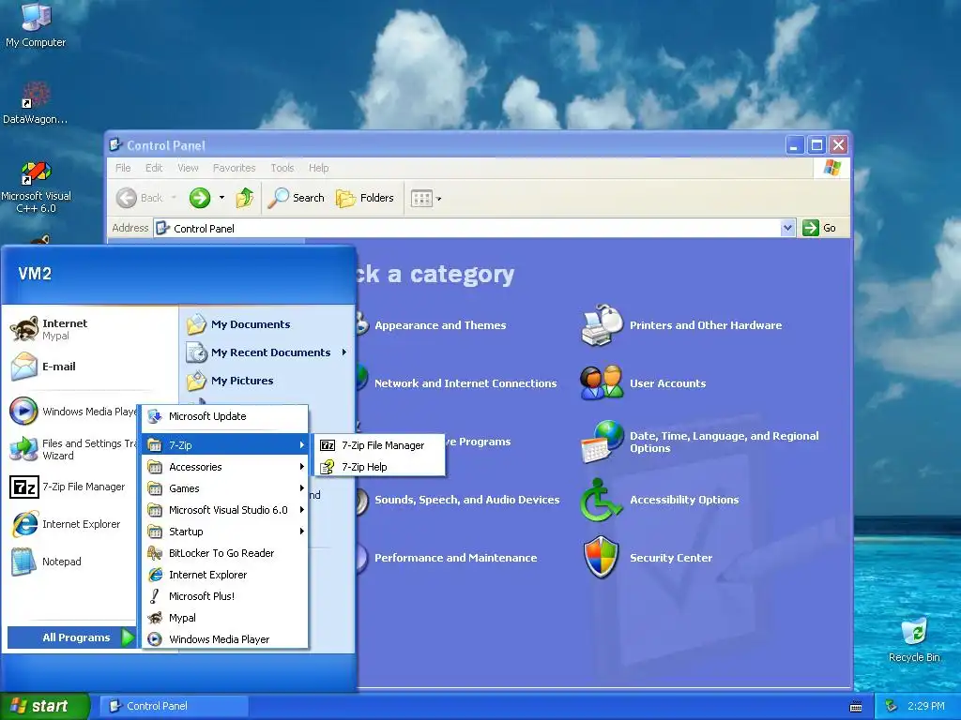Click the Back toolbar button
Viewport: 961px width, 720px height.
point(141,198)
